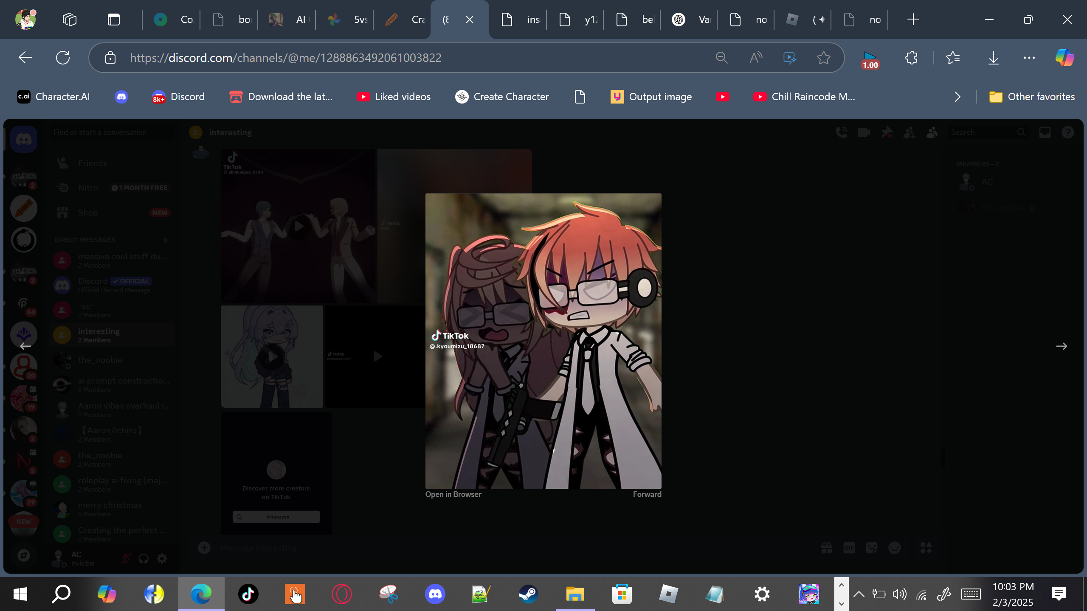Viewport: 1087px width, 611px height.
Task: Open the notification center
Action: point(1059,594)
